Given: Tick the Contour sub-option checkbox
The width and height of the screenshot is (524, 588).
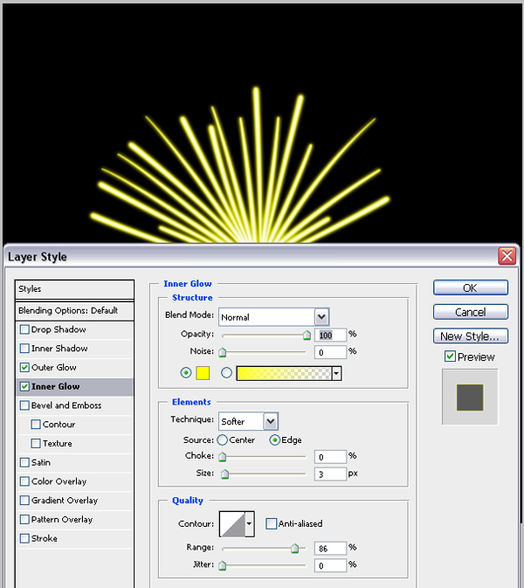Looking at the screenshot, I should (x=36, y=424).
